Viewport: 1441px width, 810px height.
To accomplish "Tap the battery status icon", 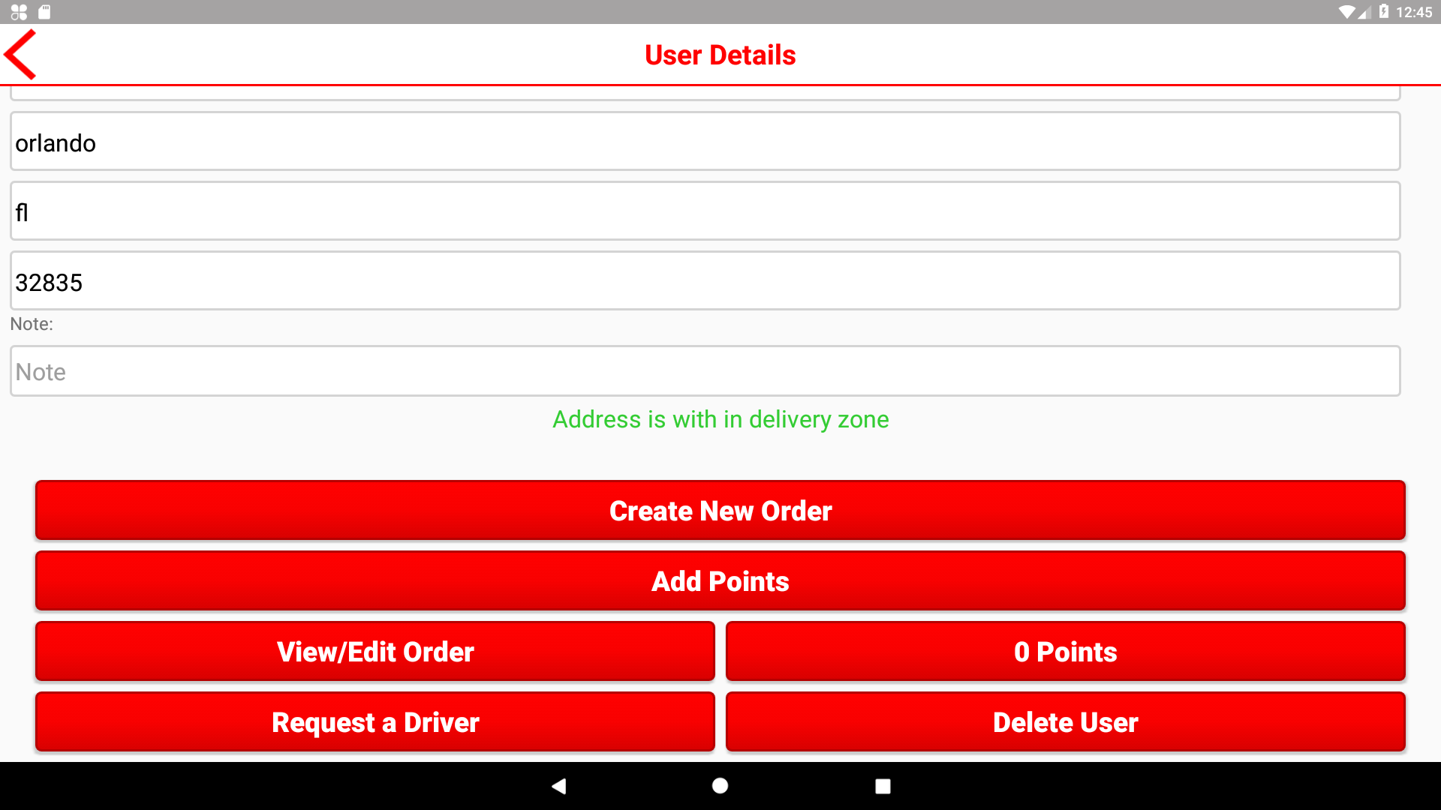I will pos(1384,12).
